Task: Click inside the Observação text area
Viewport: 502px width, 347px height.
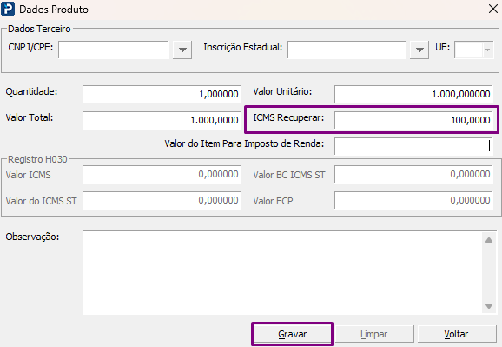Action: pyautogui.click(x=282, y=272)
